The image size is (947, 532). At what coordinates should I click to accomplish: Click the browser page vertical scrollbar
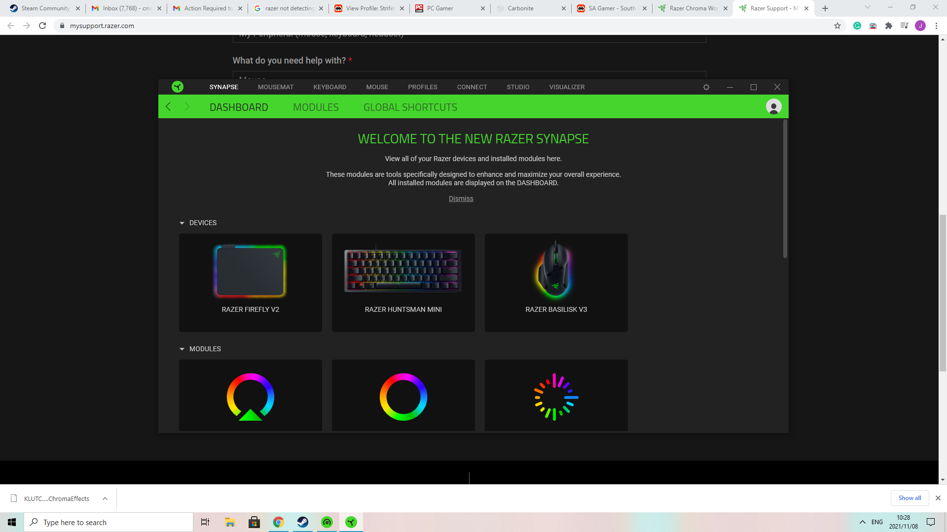click(x=943, y=293)
